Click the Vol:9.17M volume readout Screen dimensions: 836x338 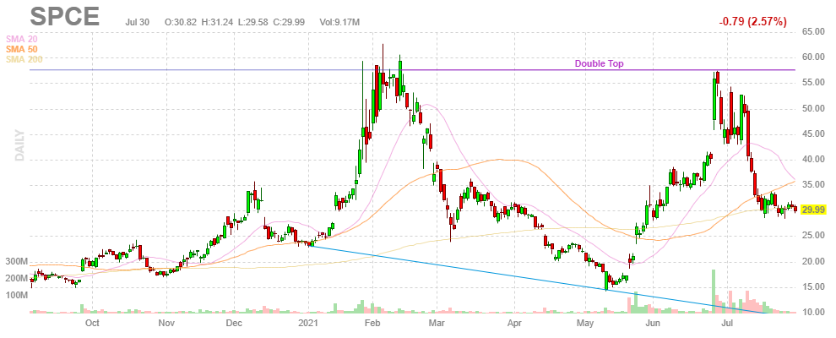tap(339, 22)
